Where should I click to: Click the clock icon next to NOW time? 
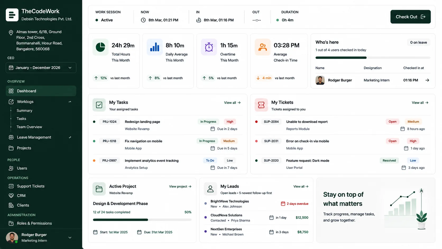click(x=143, y=20)
